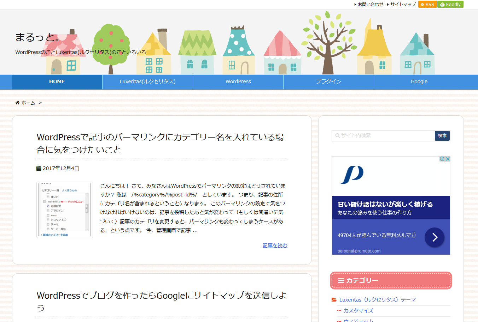Click the home icon in breadcrumb
The height and width of the screenshot is (322, 478).
(17, 103)
